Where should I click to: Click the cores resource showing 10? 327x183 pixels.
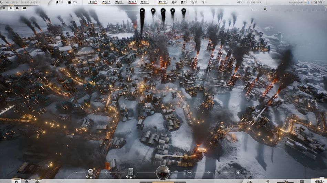tap(194, 2)
